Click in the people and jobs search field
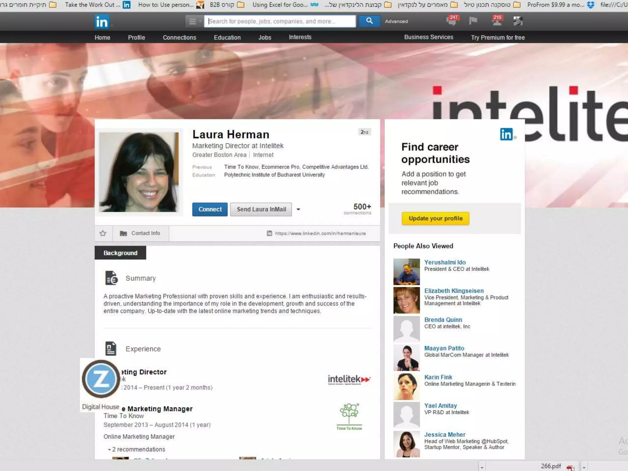The height and width of the screenshot is (471, 628). tap(280, 21)
